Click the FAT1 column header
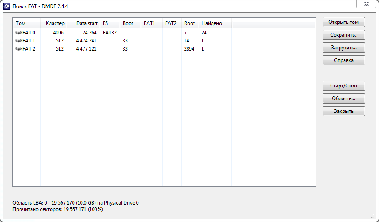Image resolution: width=379 pixels, height=222 pixels. click(152, 23)
